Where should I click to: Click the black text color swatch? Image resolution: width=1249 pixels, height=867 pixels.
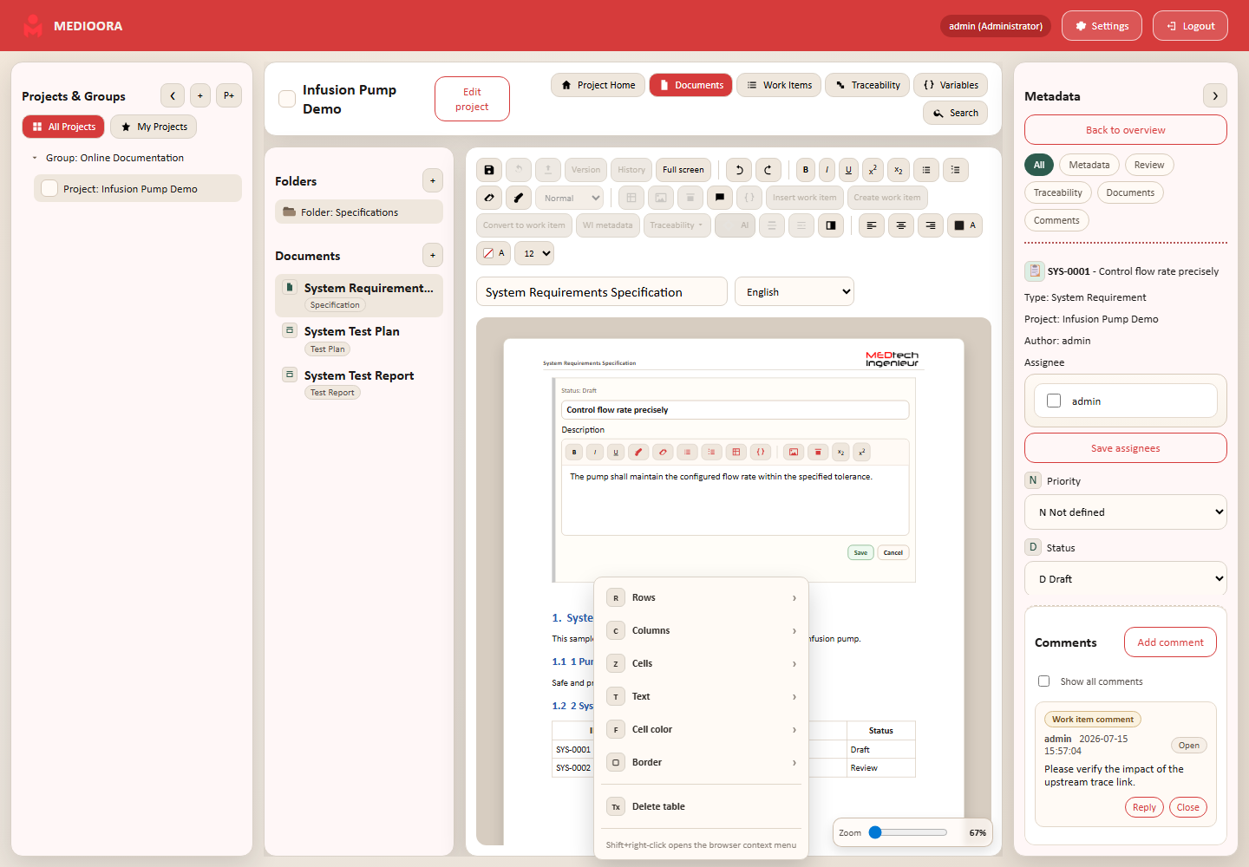965,225
